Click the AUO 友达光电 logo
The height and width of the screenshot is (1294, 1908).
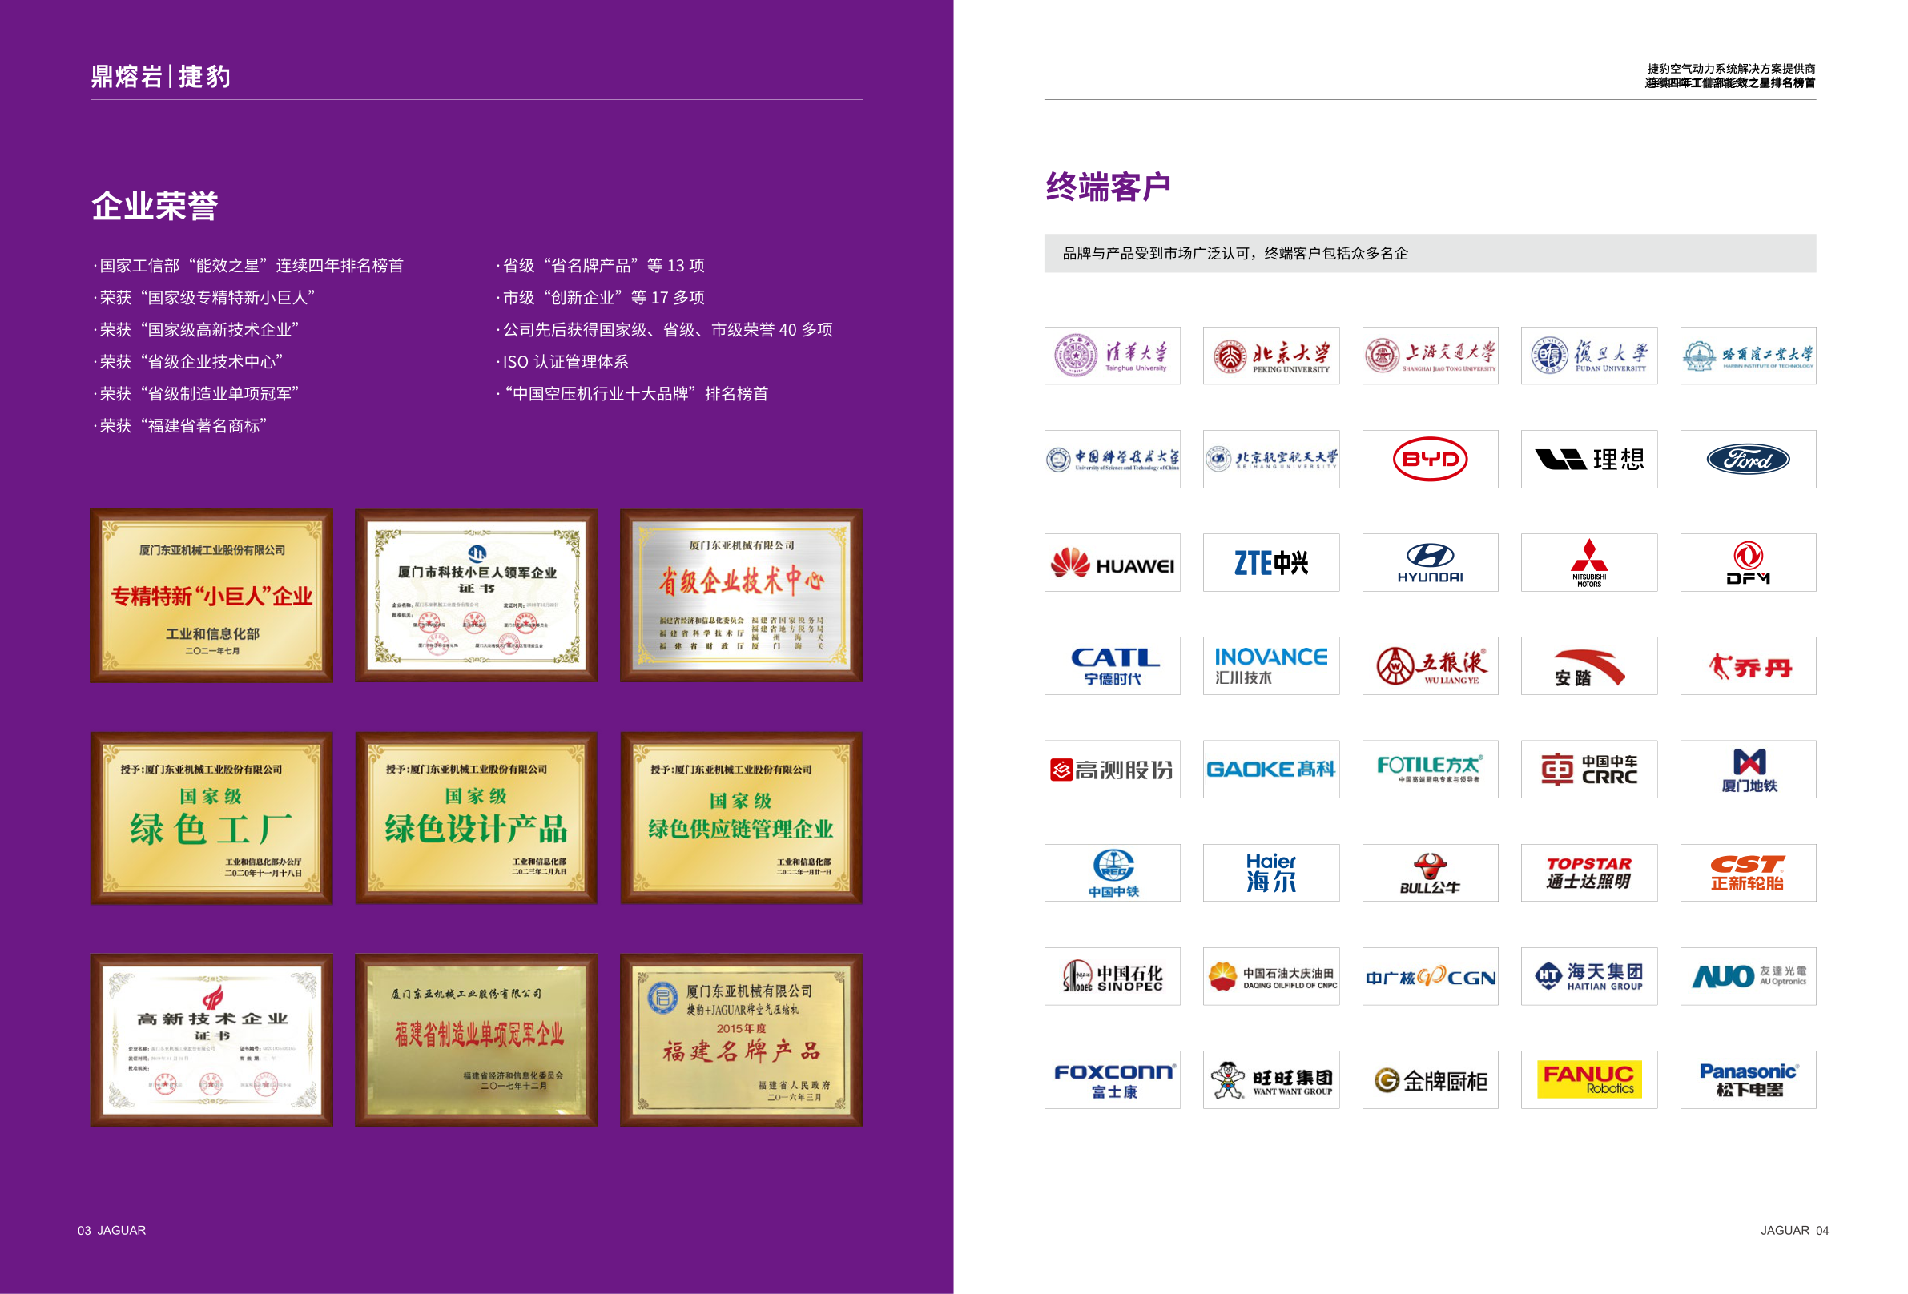1748,975
